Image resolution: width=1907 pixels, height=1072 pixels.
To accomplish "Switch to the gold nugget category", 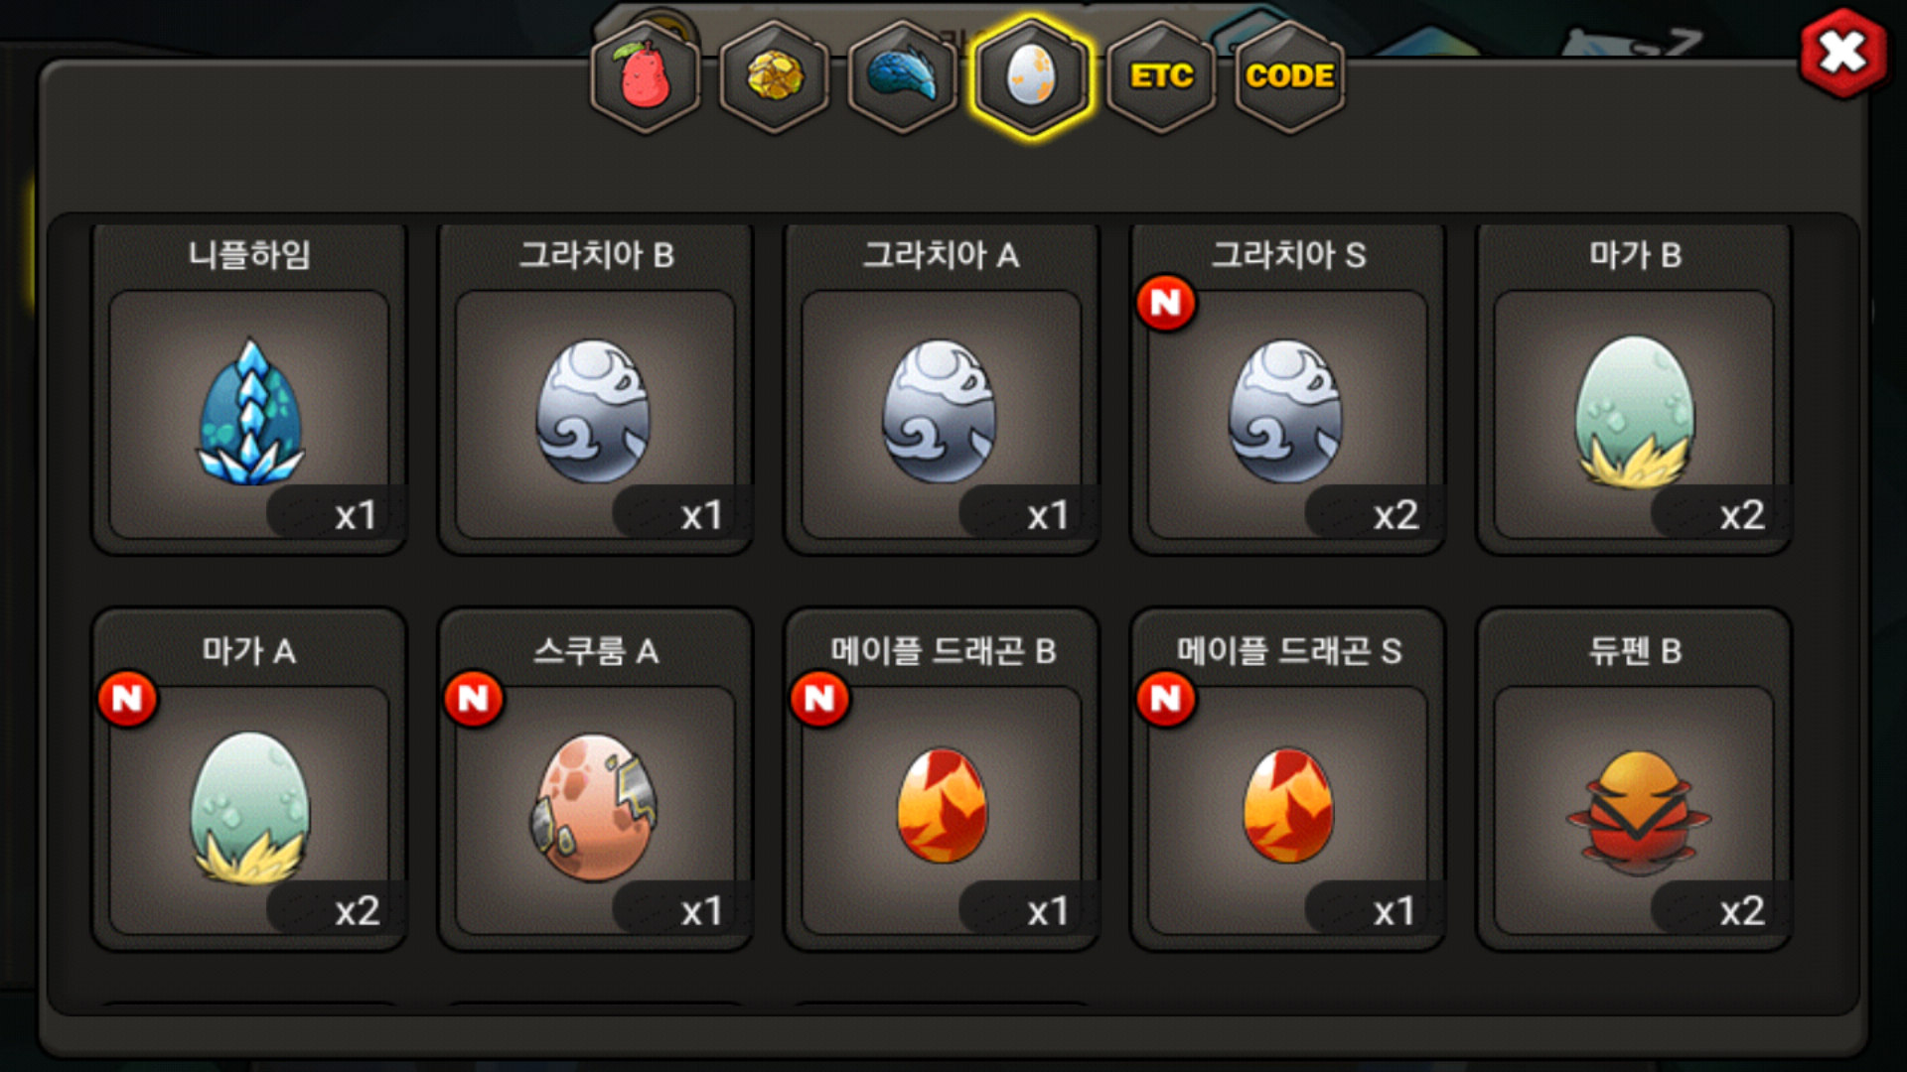I will (x=775, y=77).
